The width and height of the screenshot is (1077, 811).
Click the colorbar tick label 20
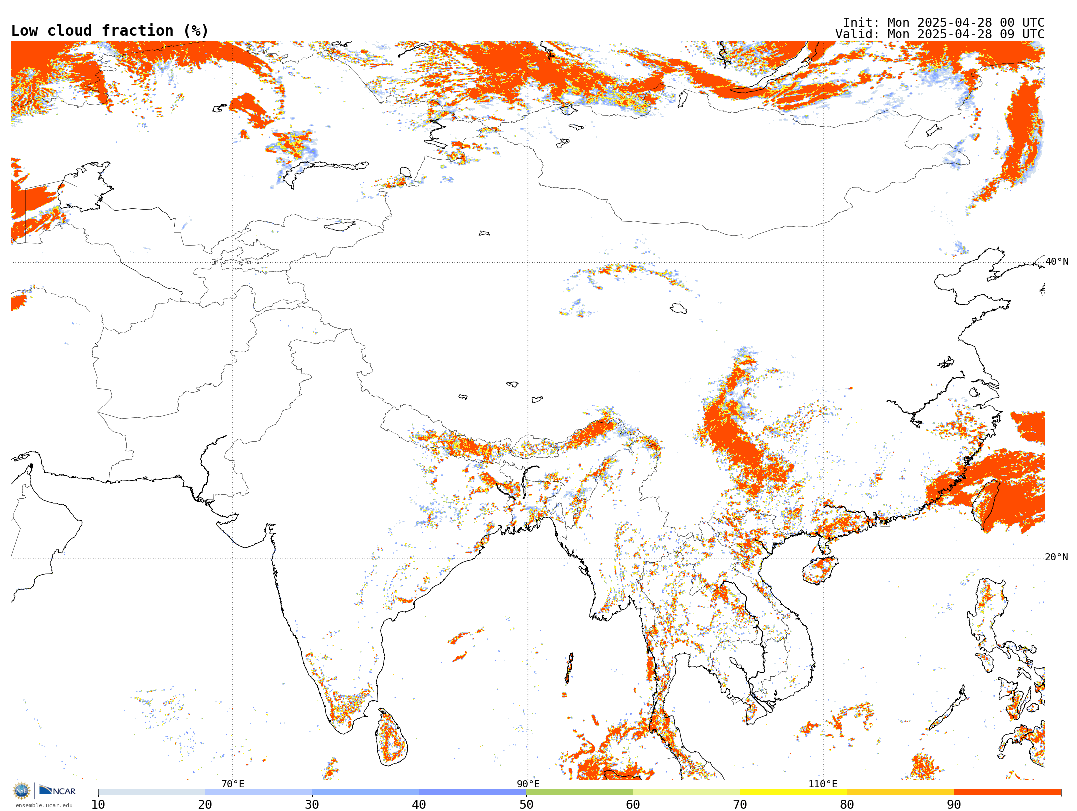point(205,804)
